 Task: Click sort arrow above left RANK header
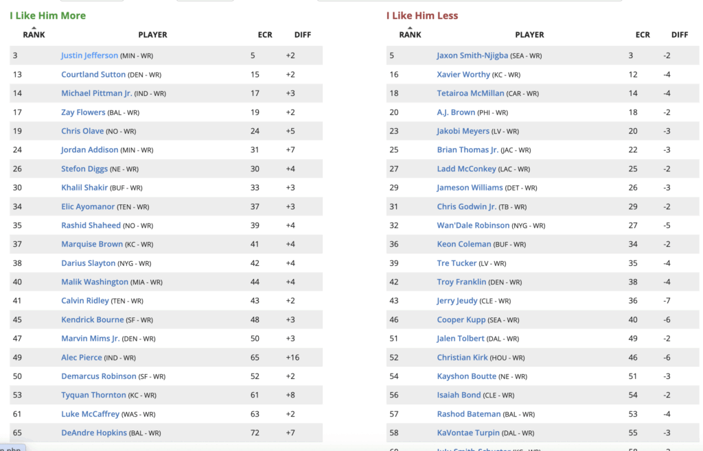point(34,28)
